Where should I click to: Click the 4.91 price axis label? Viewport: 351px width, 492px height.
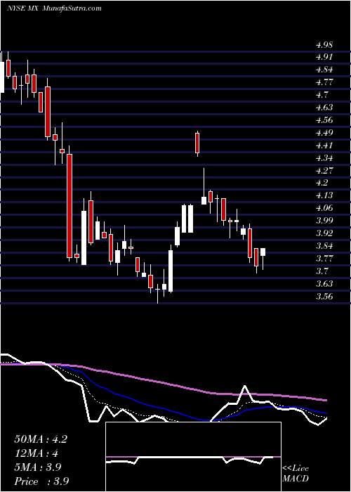point(324,57)
